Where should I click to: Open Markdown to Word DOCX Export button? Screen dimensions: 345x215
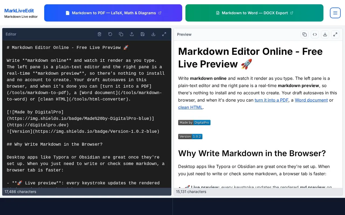[x=254, y=13]
